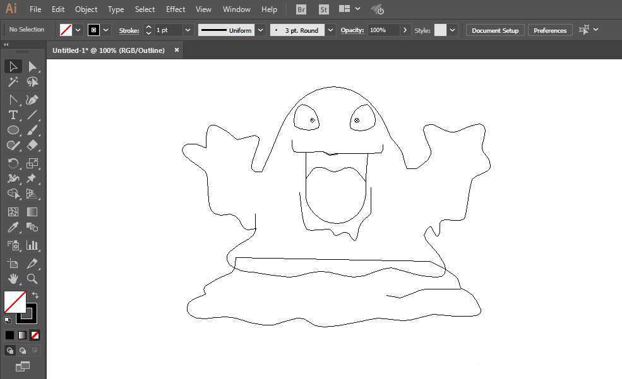This screenshot has height=379, width=622.
Task: Apply Gradient mode button
Action: (23, 335)
